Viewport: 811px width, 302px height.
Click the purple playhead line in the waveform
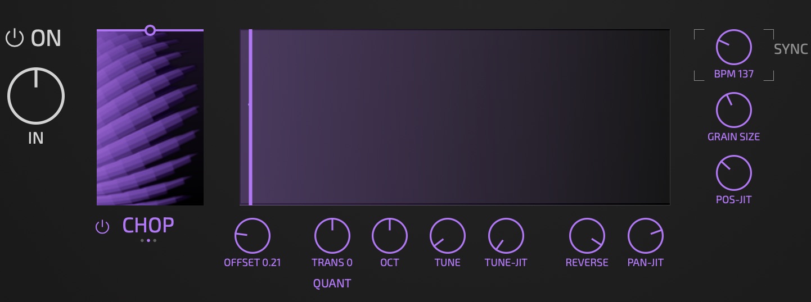tap(250, 118)
